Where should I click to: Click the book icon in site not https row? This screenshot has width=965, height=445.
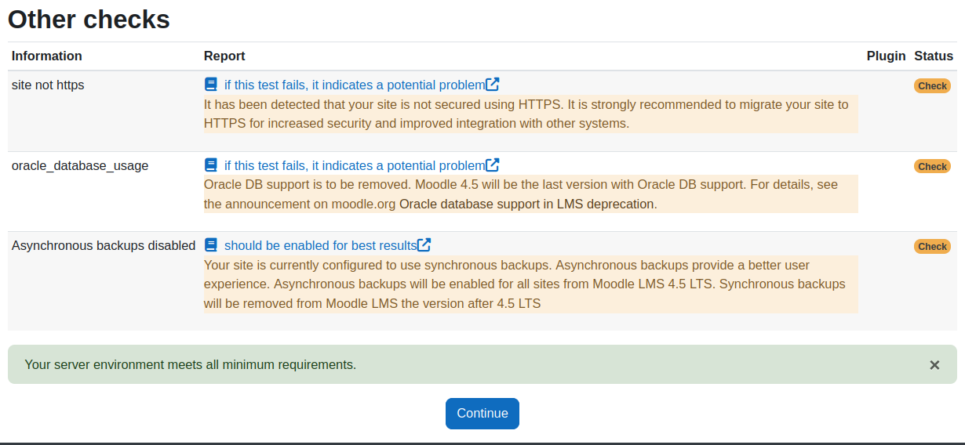[210, 85]
